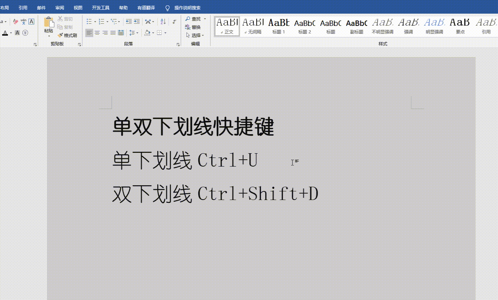Click the Line and Paragraph Spacing icon
Viewport: 498px width, 300px height.
point(131,33)
